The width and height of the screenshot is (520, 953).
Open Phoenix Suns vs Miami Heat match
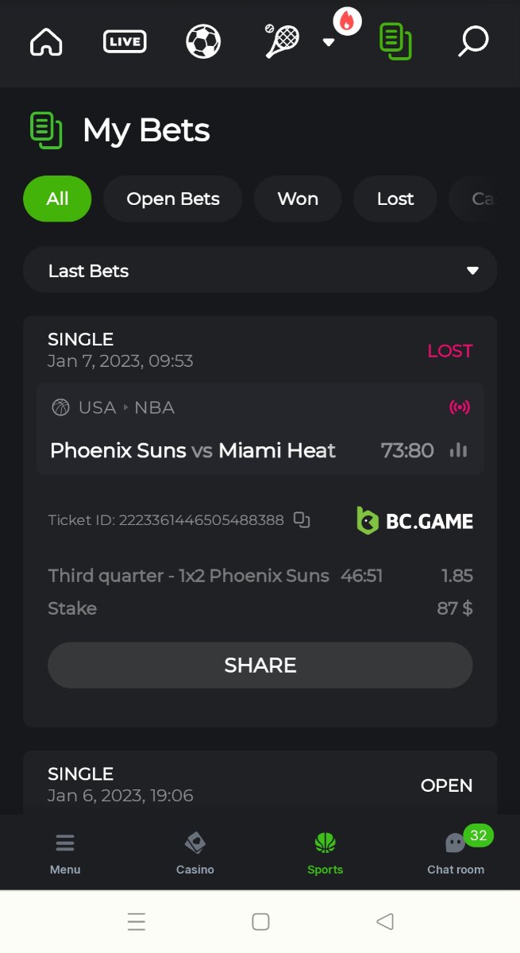193,451
